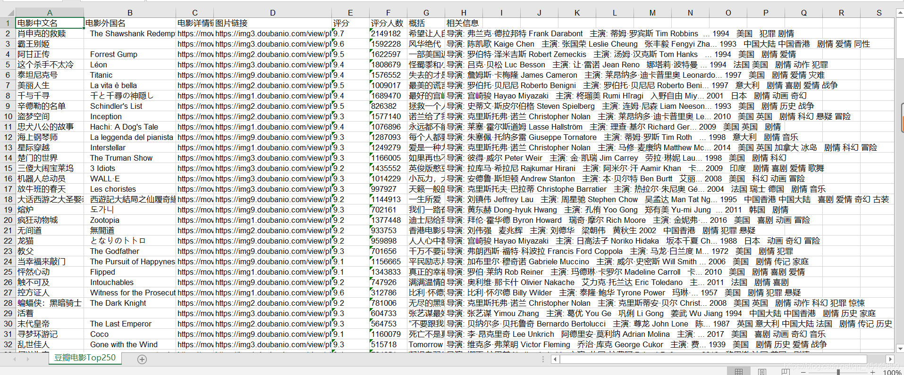Select row 1 header
Screen dimensions: 904x375
click(8, 23)
